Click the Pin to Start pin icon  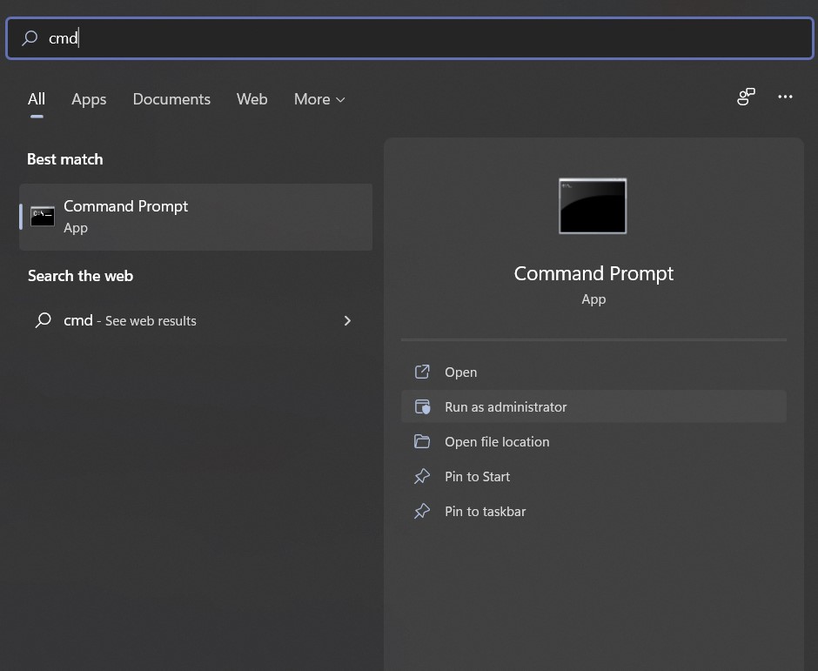tap(422, 476)
